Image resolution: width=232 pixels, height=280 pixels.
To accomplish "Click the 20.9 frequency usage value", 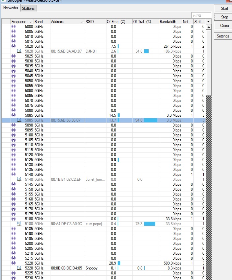I will [112, 263].
